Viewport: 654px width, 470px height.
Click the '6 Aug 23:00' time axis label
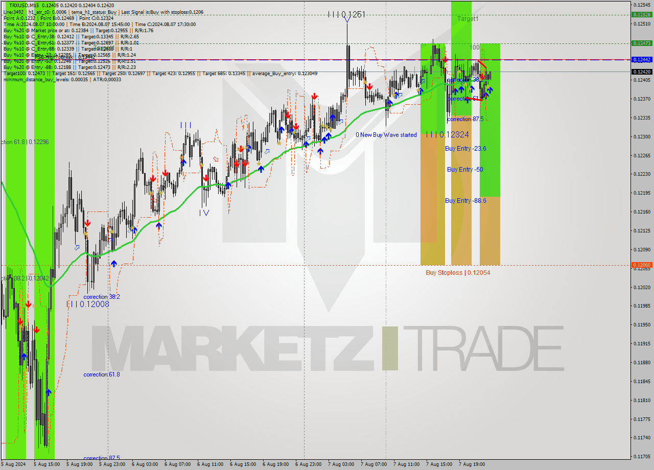(309, 464)
